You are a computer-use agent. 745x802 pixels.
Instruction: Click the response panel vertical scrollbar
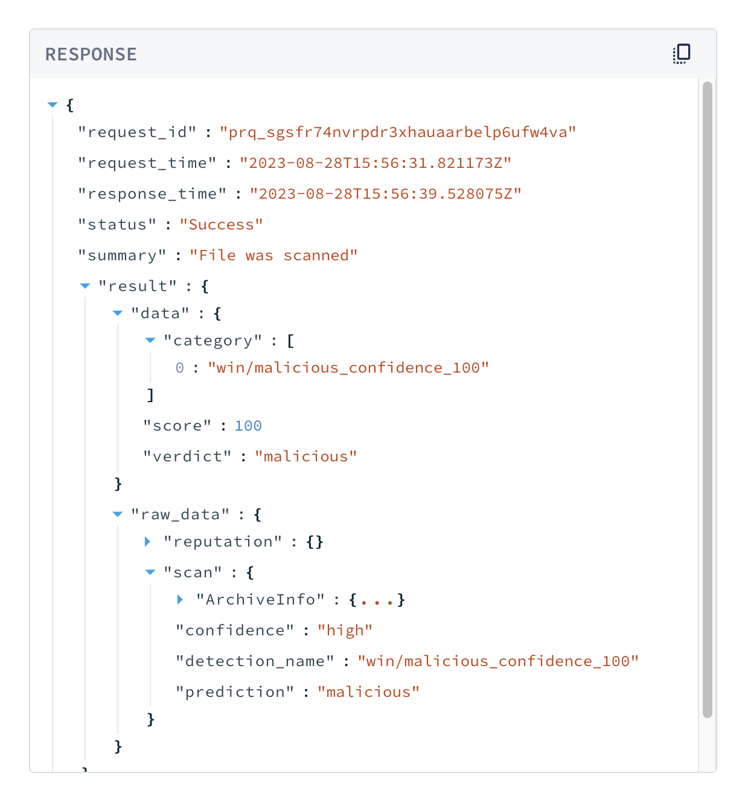708,399
